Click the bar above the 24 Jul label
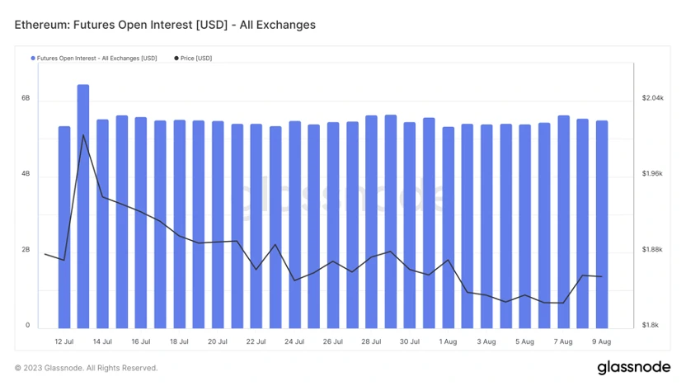The width and height of the screenshot is (686, 386). click(294, 224)
